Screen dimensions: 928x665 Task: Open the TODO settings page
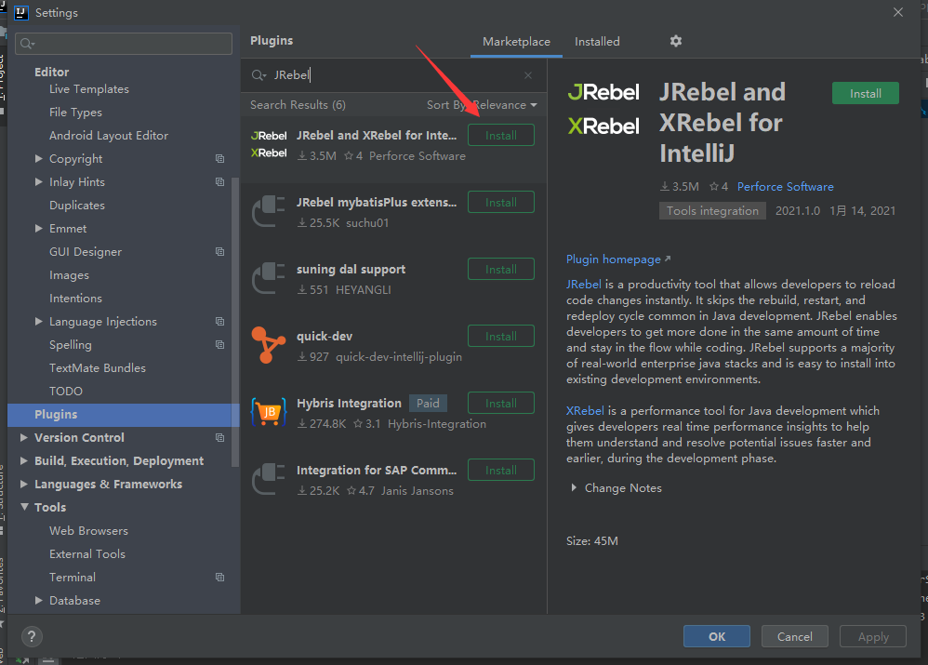coord(66,392)
